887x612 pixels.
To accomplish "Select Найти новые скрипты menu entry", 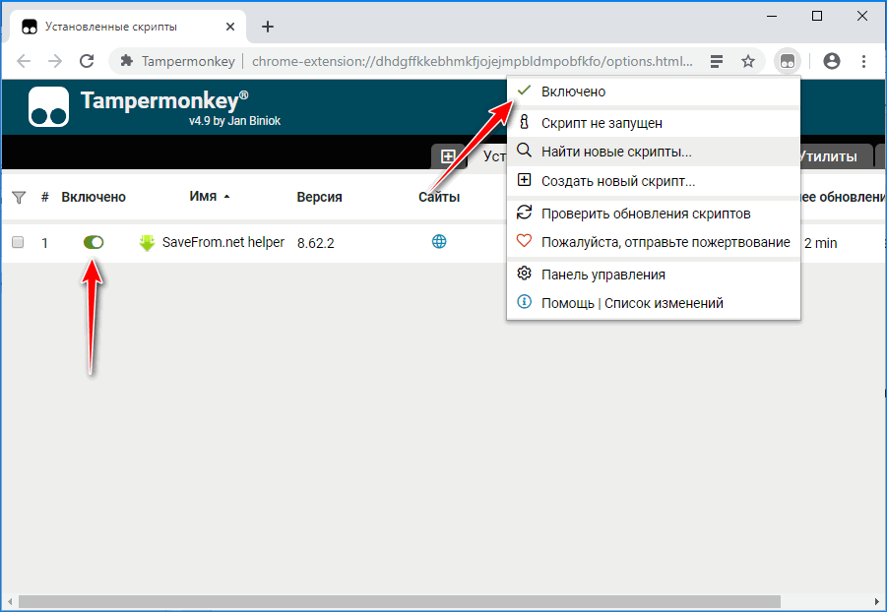I will click(654, 152).
